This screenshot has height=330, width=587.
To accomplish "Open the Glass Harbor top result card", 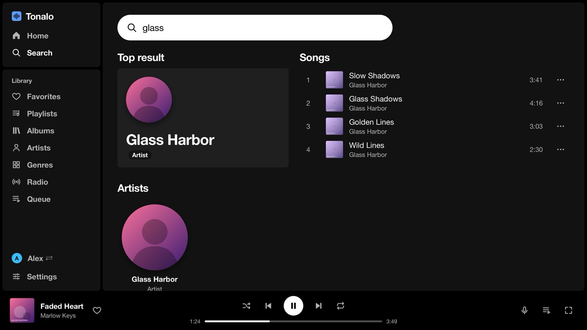I will 203,118.
